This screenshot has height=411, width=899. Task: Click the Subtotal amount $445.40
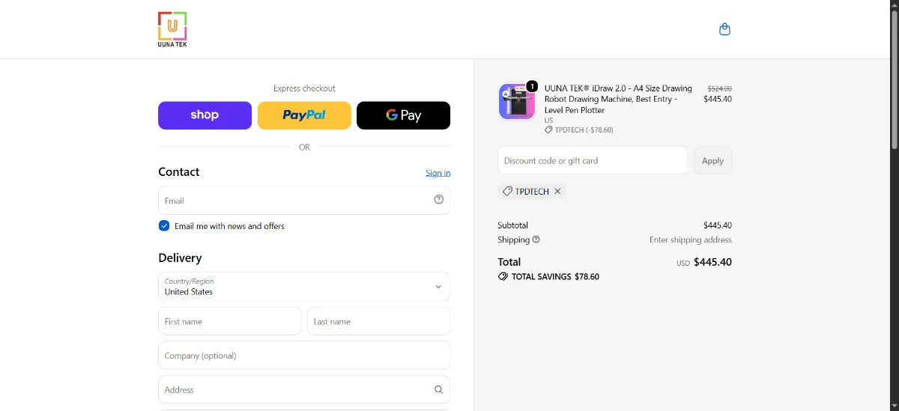[718, 225]
